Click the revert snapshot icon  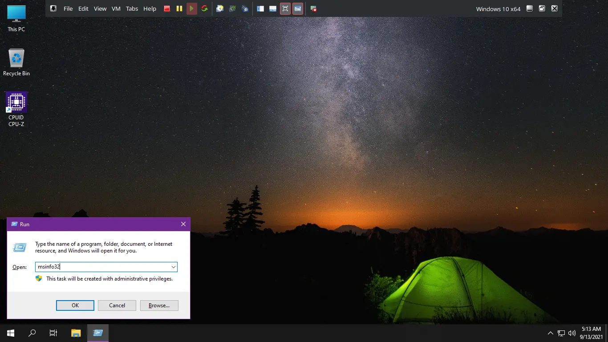click(x=232, y=8)
